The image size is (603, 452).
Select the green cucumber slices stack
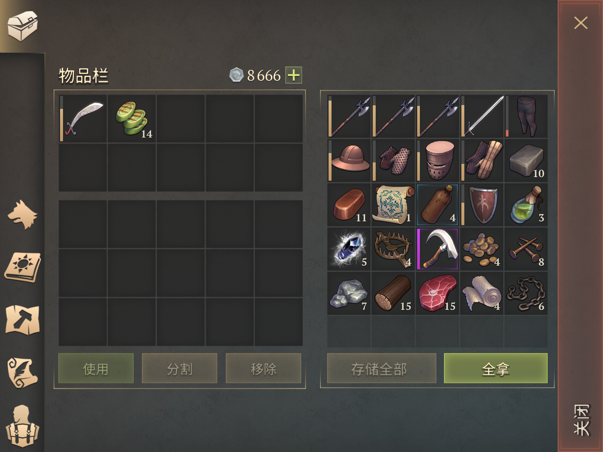(x=132, y=118)
